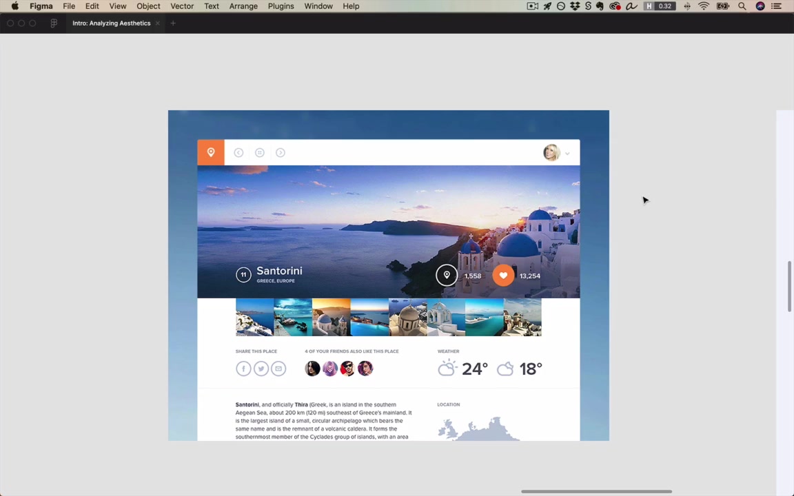Click the email share icon

click(x=278, y=369)
